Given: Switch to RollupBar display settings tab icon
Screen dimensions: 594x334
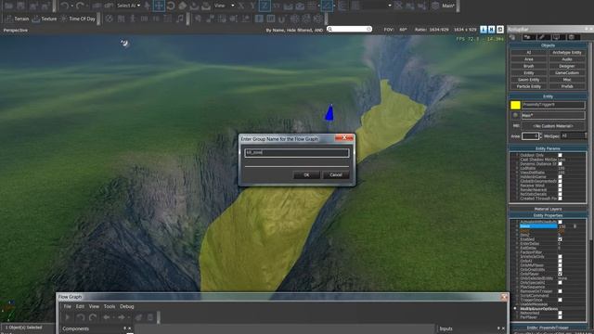Looking at the screenshot, I should point(557,37).
